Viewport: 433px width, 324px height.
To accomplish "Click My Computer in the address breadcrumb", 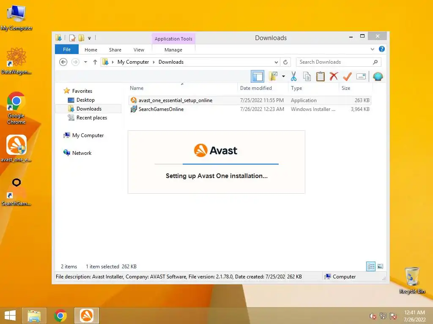I will (x=133, y=62).
